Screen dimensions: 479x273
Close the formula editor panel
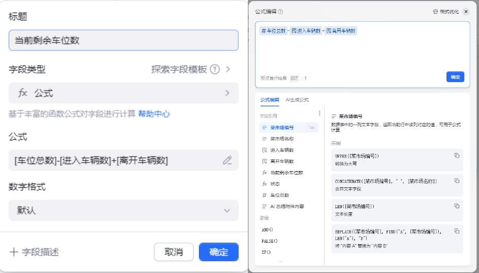pyautogui.click(x=466, y=12)
